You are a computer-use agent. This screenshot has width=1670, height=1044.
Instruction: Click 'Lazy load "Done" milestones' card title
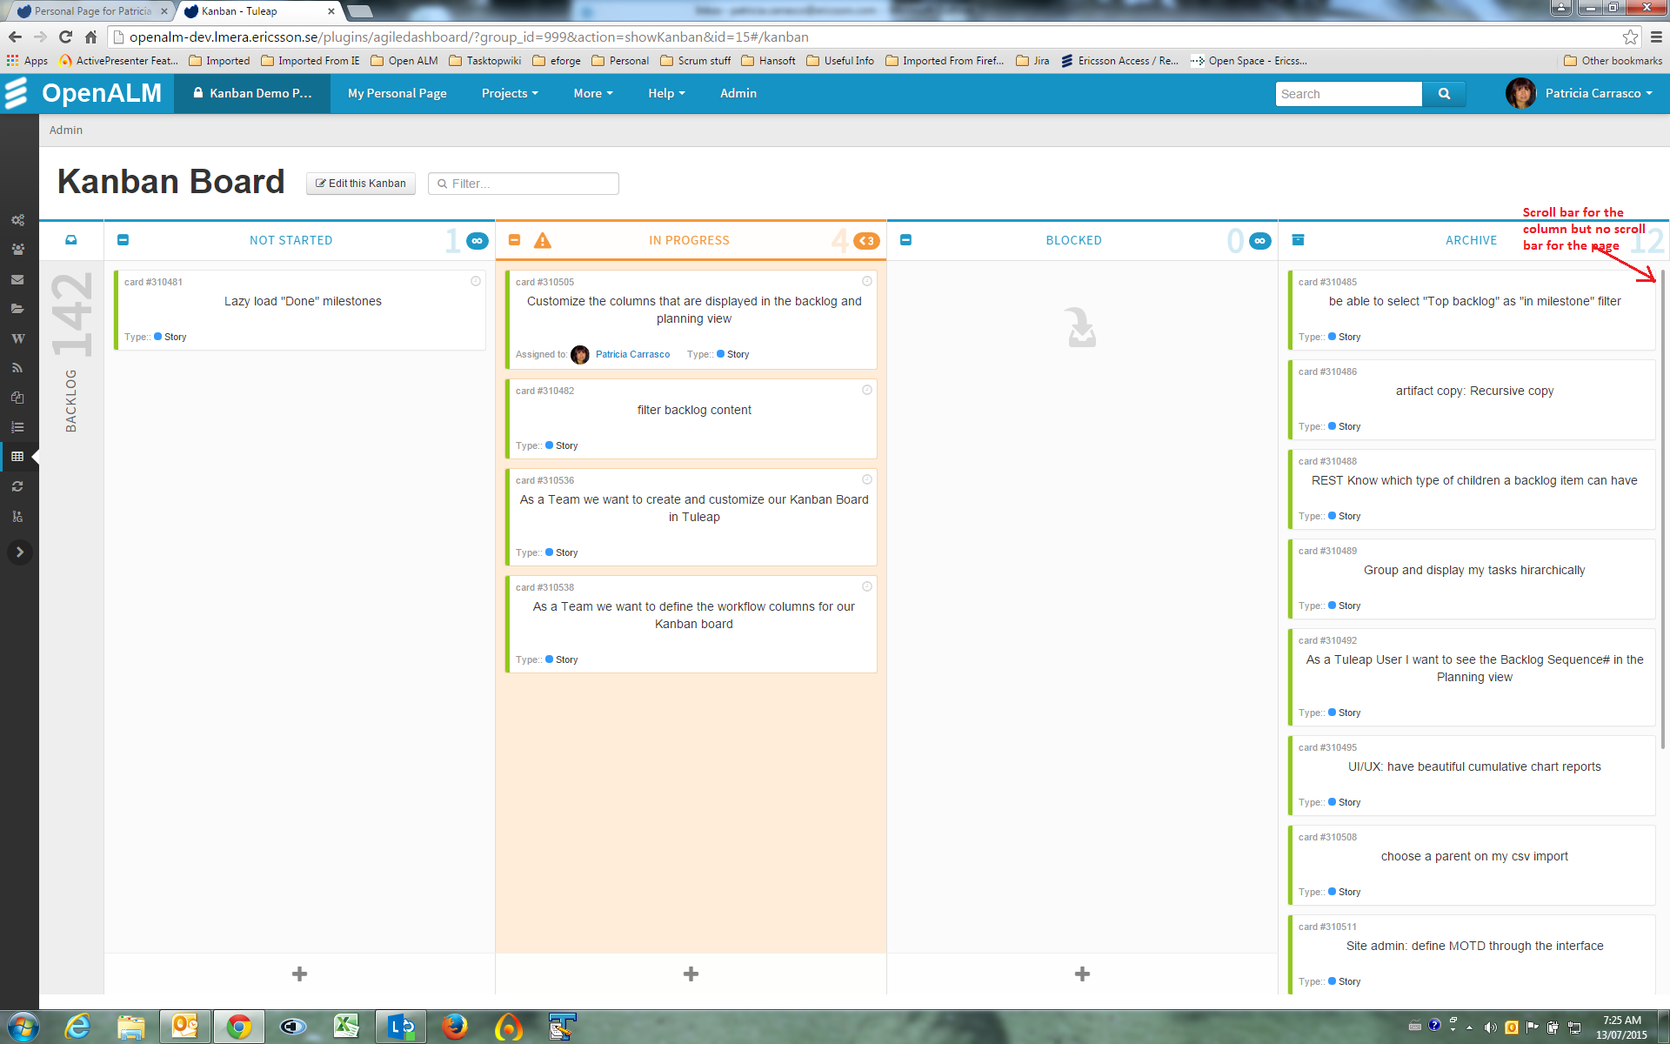[303, 301]
